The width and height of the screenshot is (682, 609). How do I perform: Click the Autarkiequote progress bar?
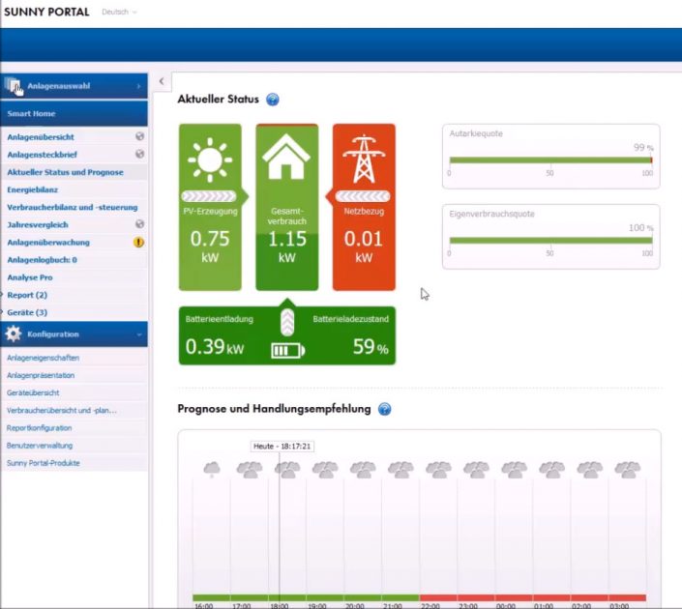[x=550, y=160]
